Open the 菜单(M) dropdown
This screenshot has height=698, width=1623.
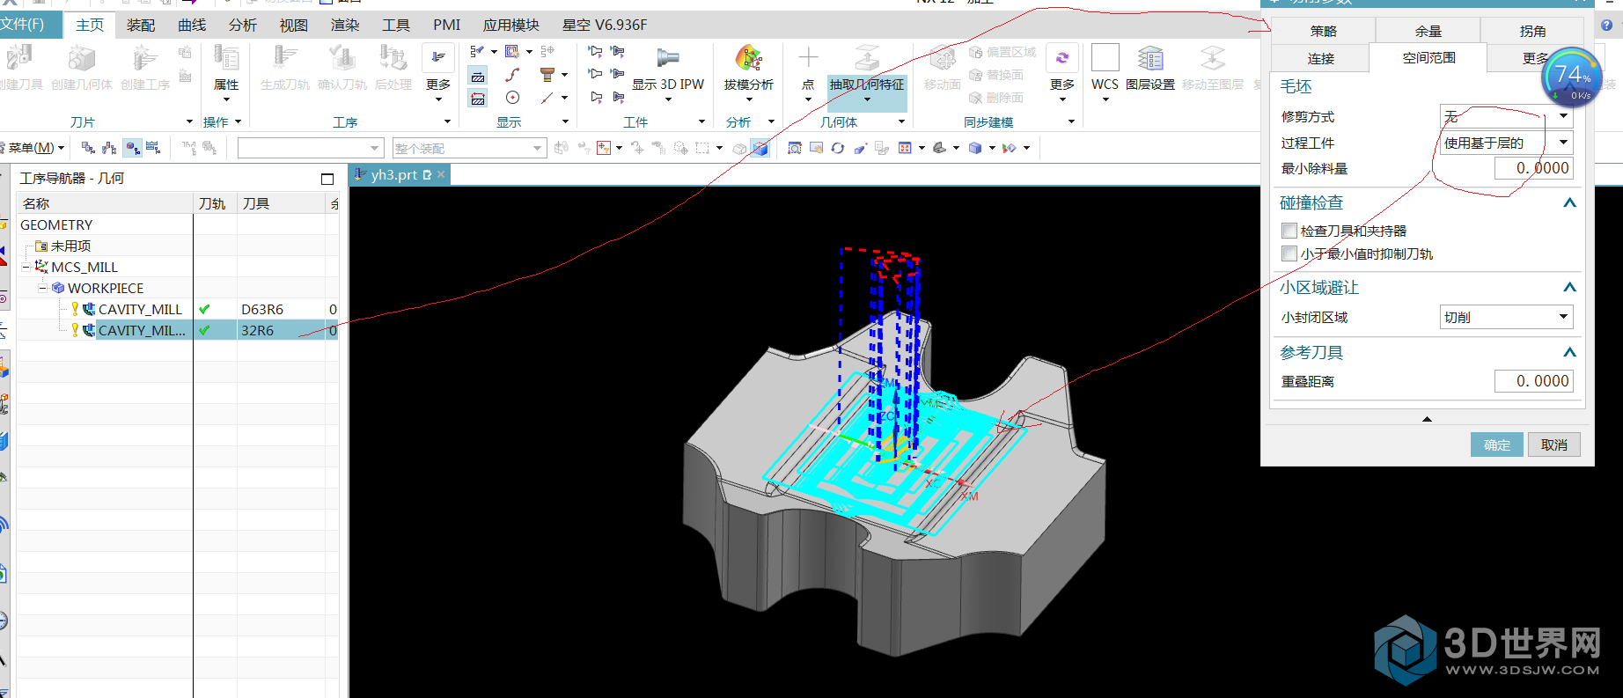pyautogui.click(x=35, y=148)
